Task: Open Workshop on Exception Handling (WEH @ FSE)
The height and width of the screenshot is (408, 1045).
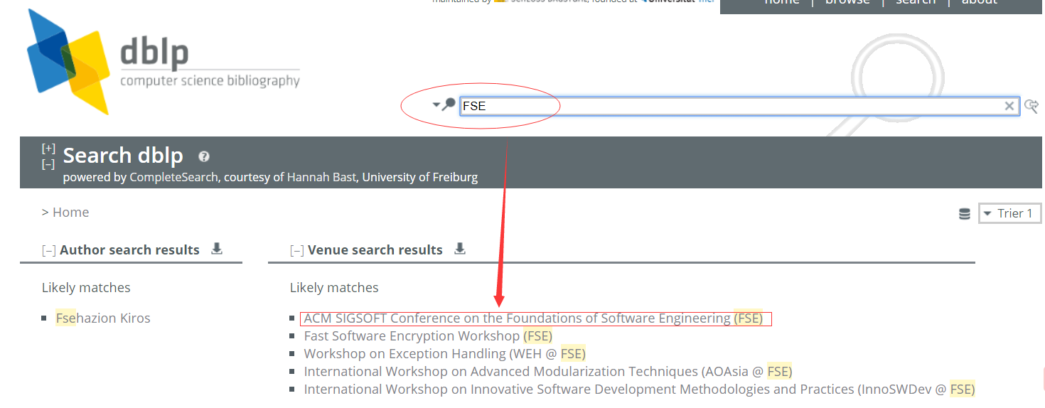Action: (x=445, y=353)
